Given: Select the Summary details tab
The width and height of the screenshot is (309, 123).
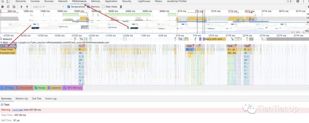Looking at the screenshot, I should pyautogui.click(x=6, y=99).
